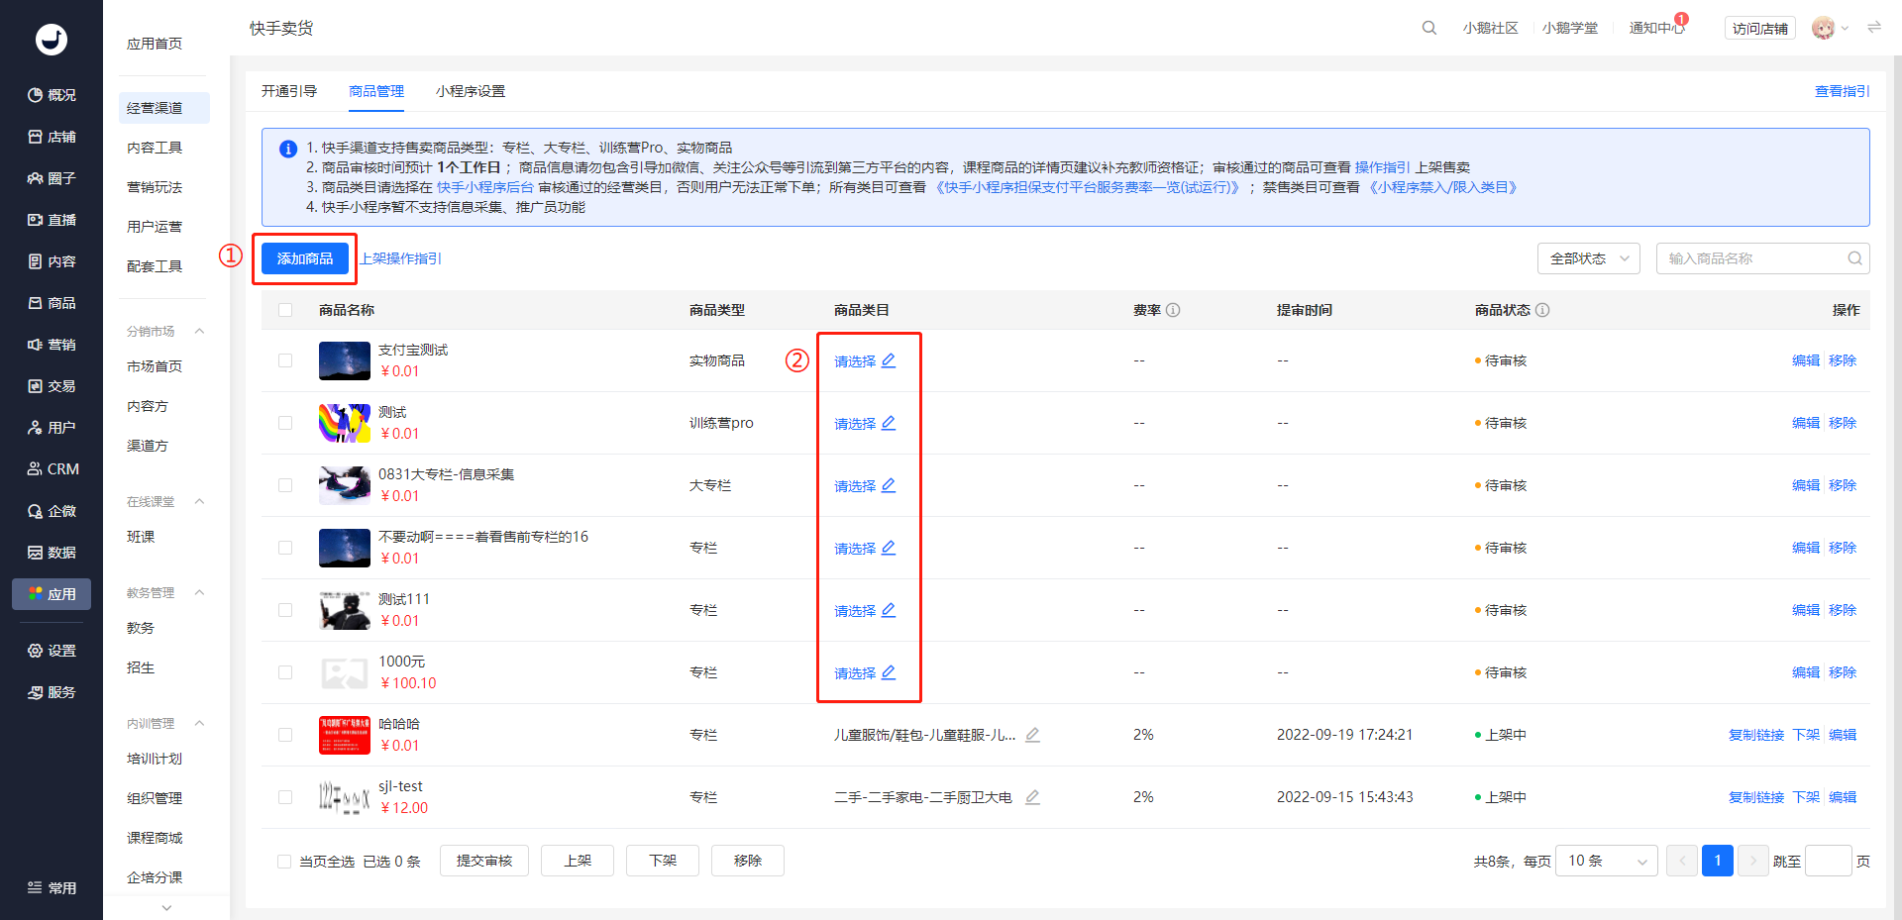Click the 跳至 page number input
The width and height of the screenshot is (1902, 920).
tap(1829, 861)
